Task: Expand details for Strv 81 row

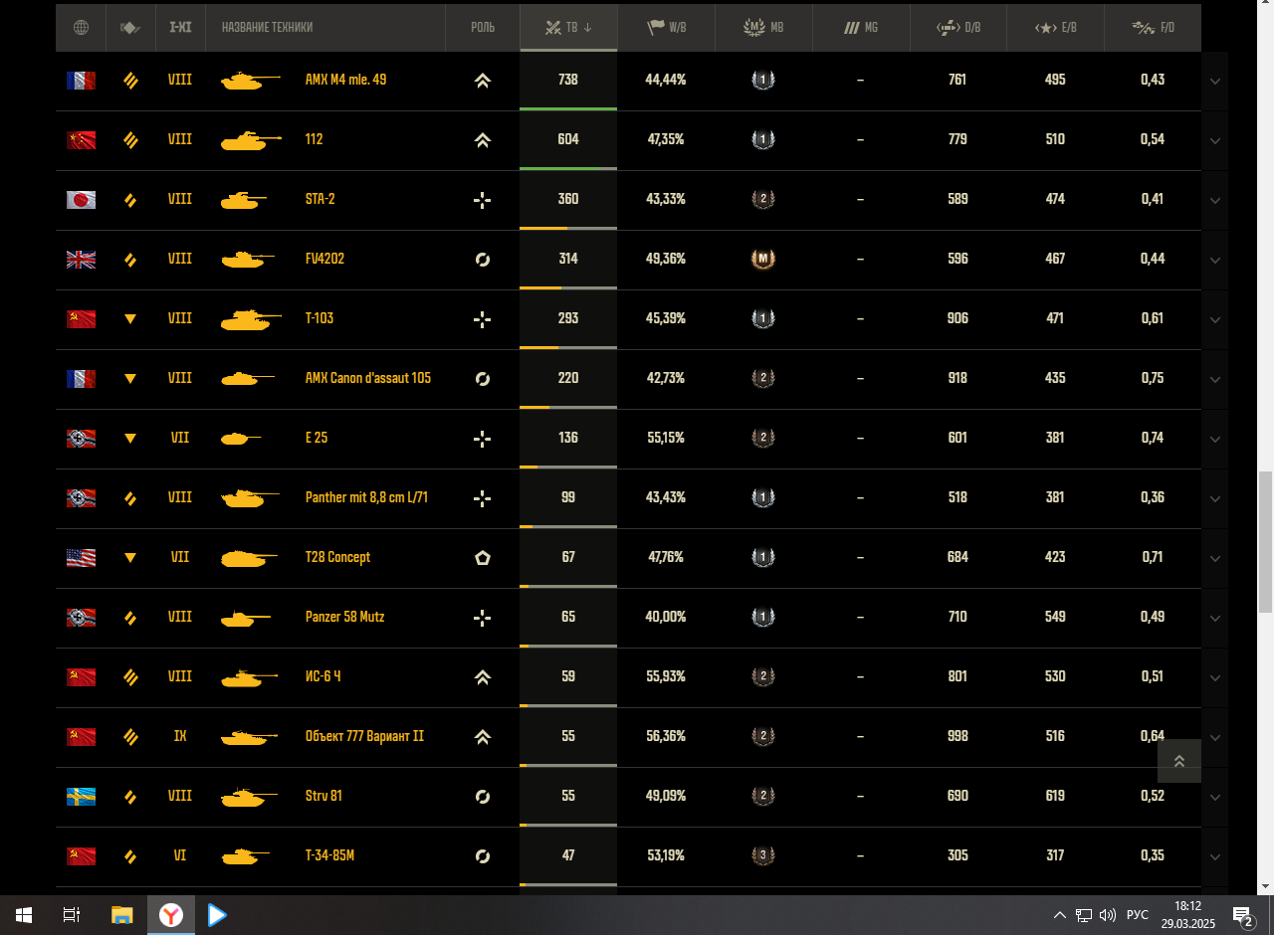Action: tap(1215, 797)
